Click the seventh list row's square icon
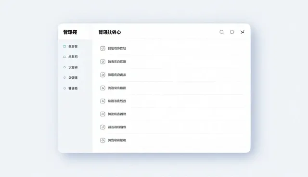Image resolution: width=308 pixels, height=177 pixels. (103, 127)
